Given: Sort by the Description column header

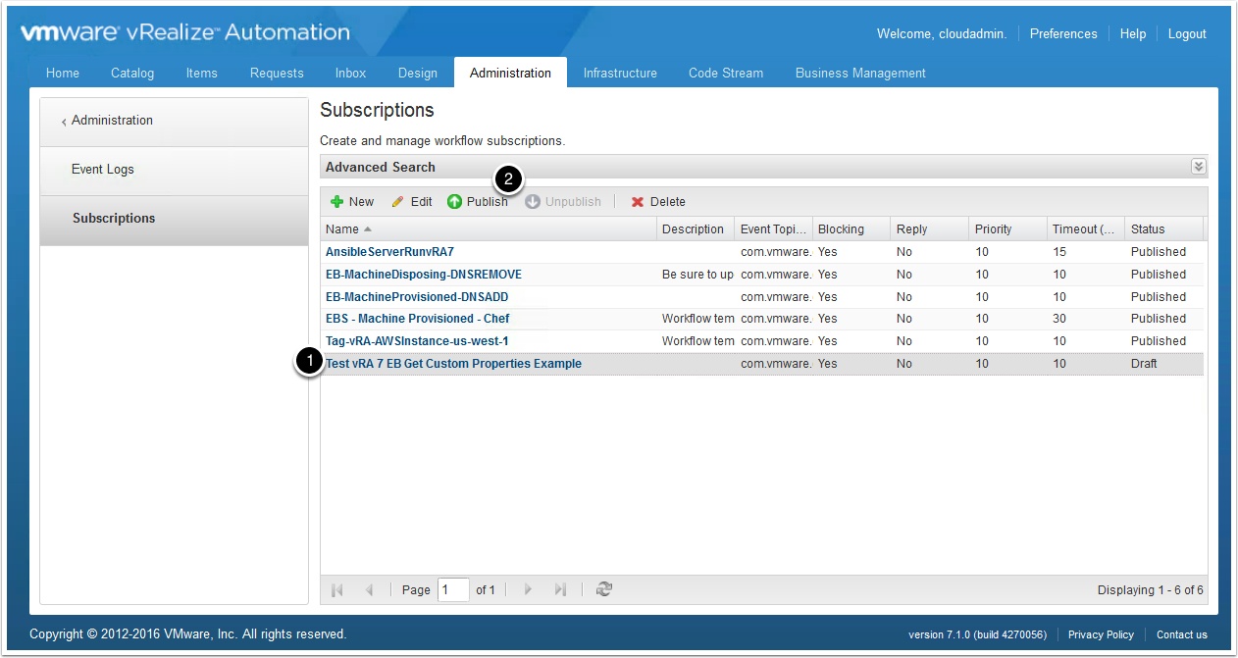Looking at the screenshot, I should pyautogui.click(x=696, y=229).
